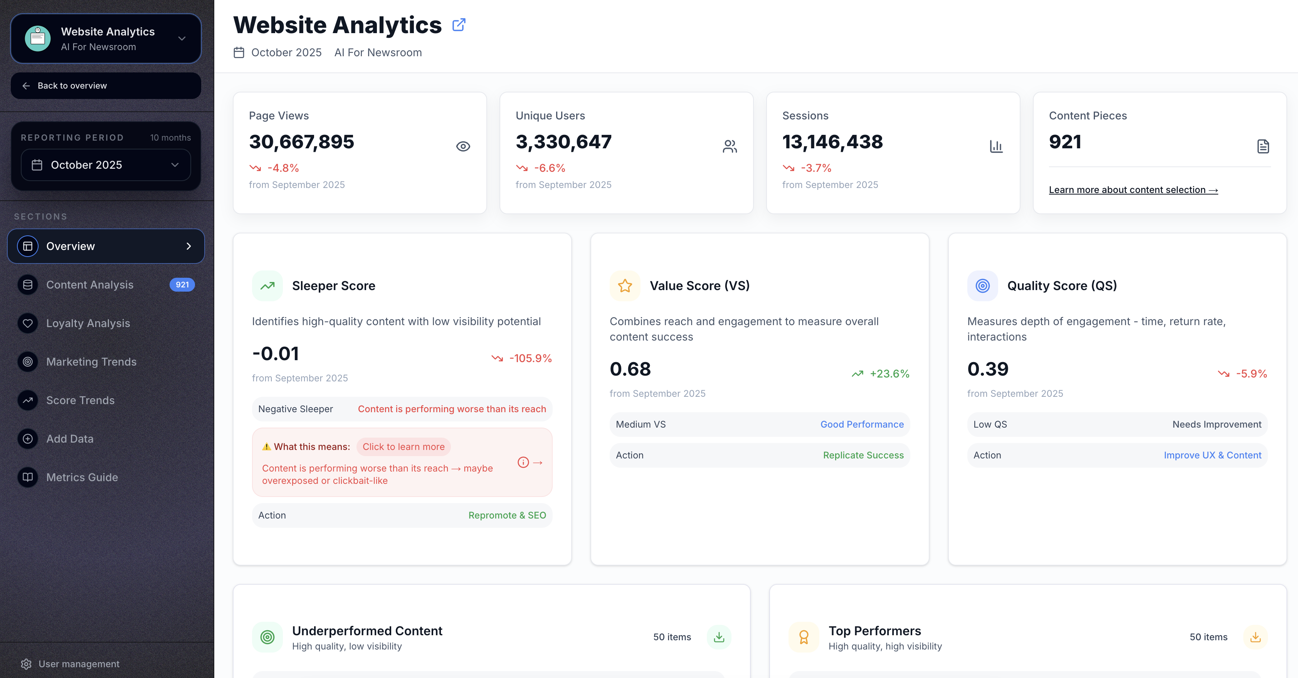Click the external link icon next to Website Analytics
Screen dimensions: 1298x678
[459, 25]
